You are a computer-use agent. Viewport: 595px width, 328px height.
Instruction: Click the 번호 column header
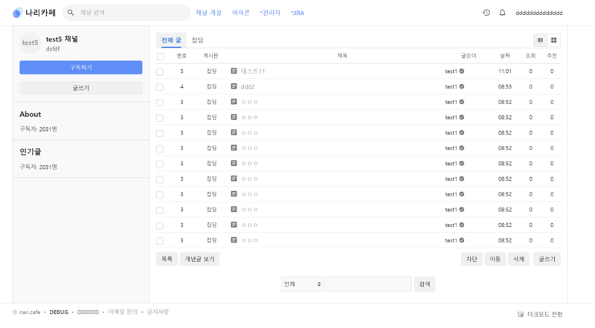[x=181, y=56]
